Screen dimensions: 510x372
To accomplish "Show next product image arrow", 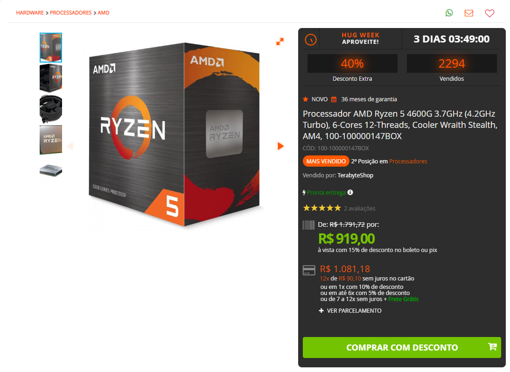I will point(281,146).
